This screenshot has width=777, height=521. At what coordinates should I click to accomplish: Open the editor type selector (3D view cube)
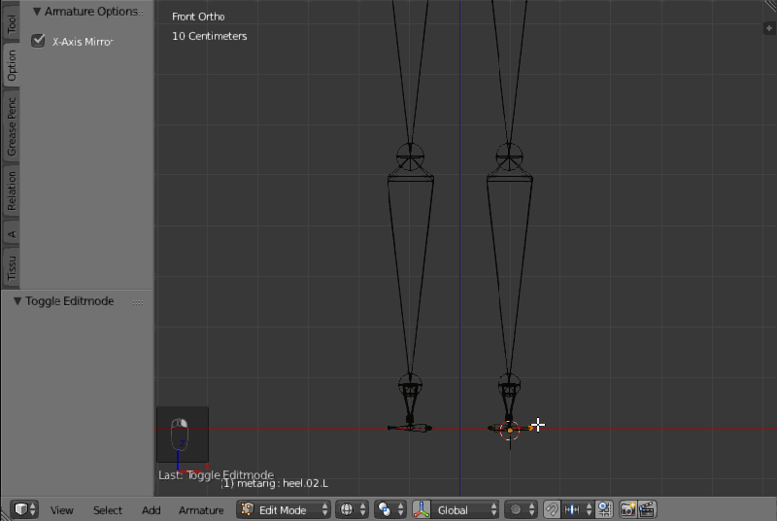(23, 509)
